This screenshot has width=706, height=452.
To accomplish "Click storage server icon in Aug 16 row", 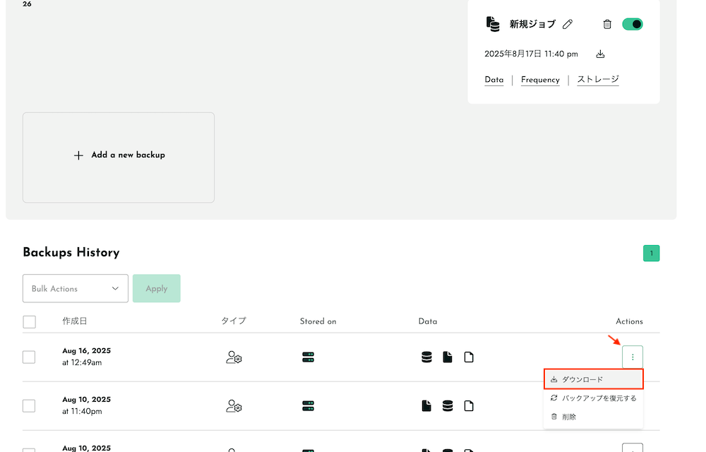I will click(308, 357).
